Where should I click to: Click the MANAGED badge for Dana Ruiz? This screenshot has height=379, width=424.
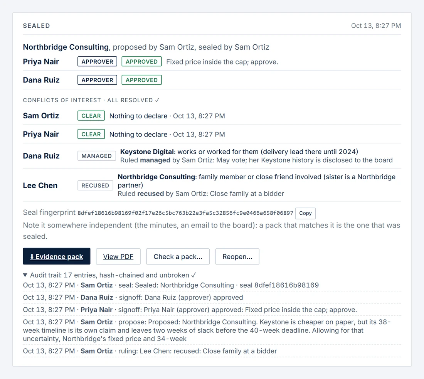96,156
